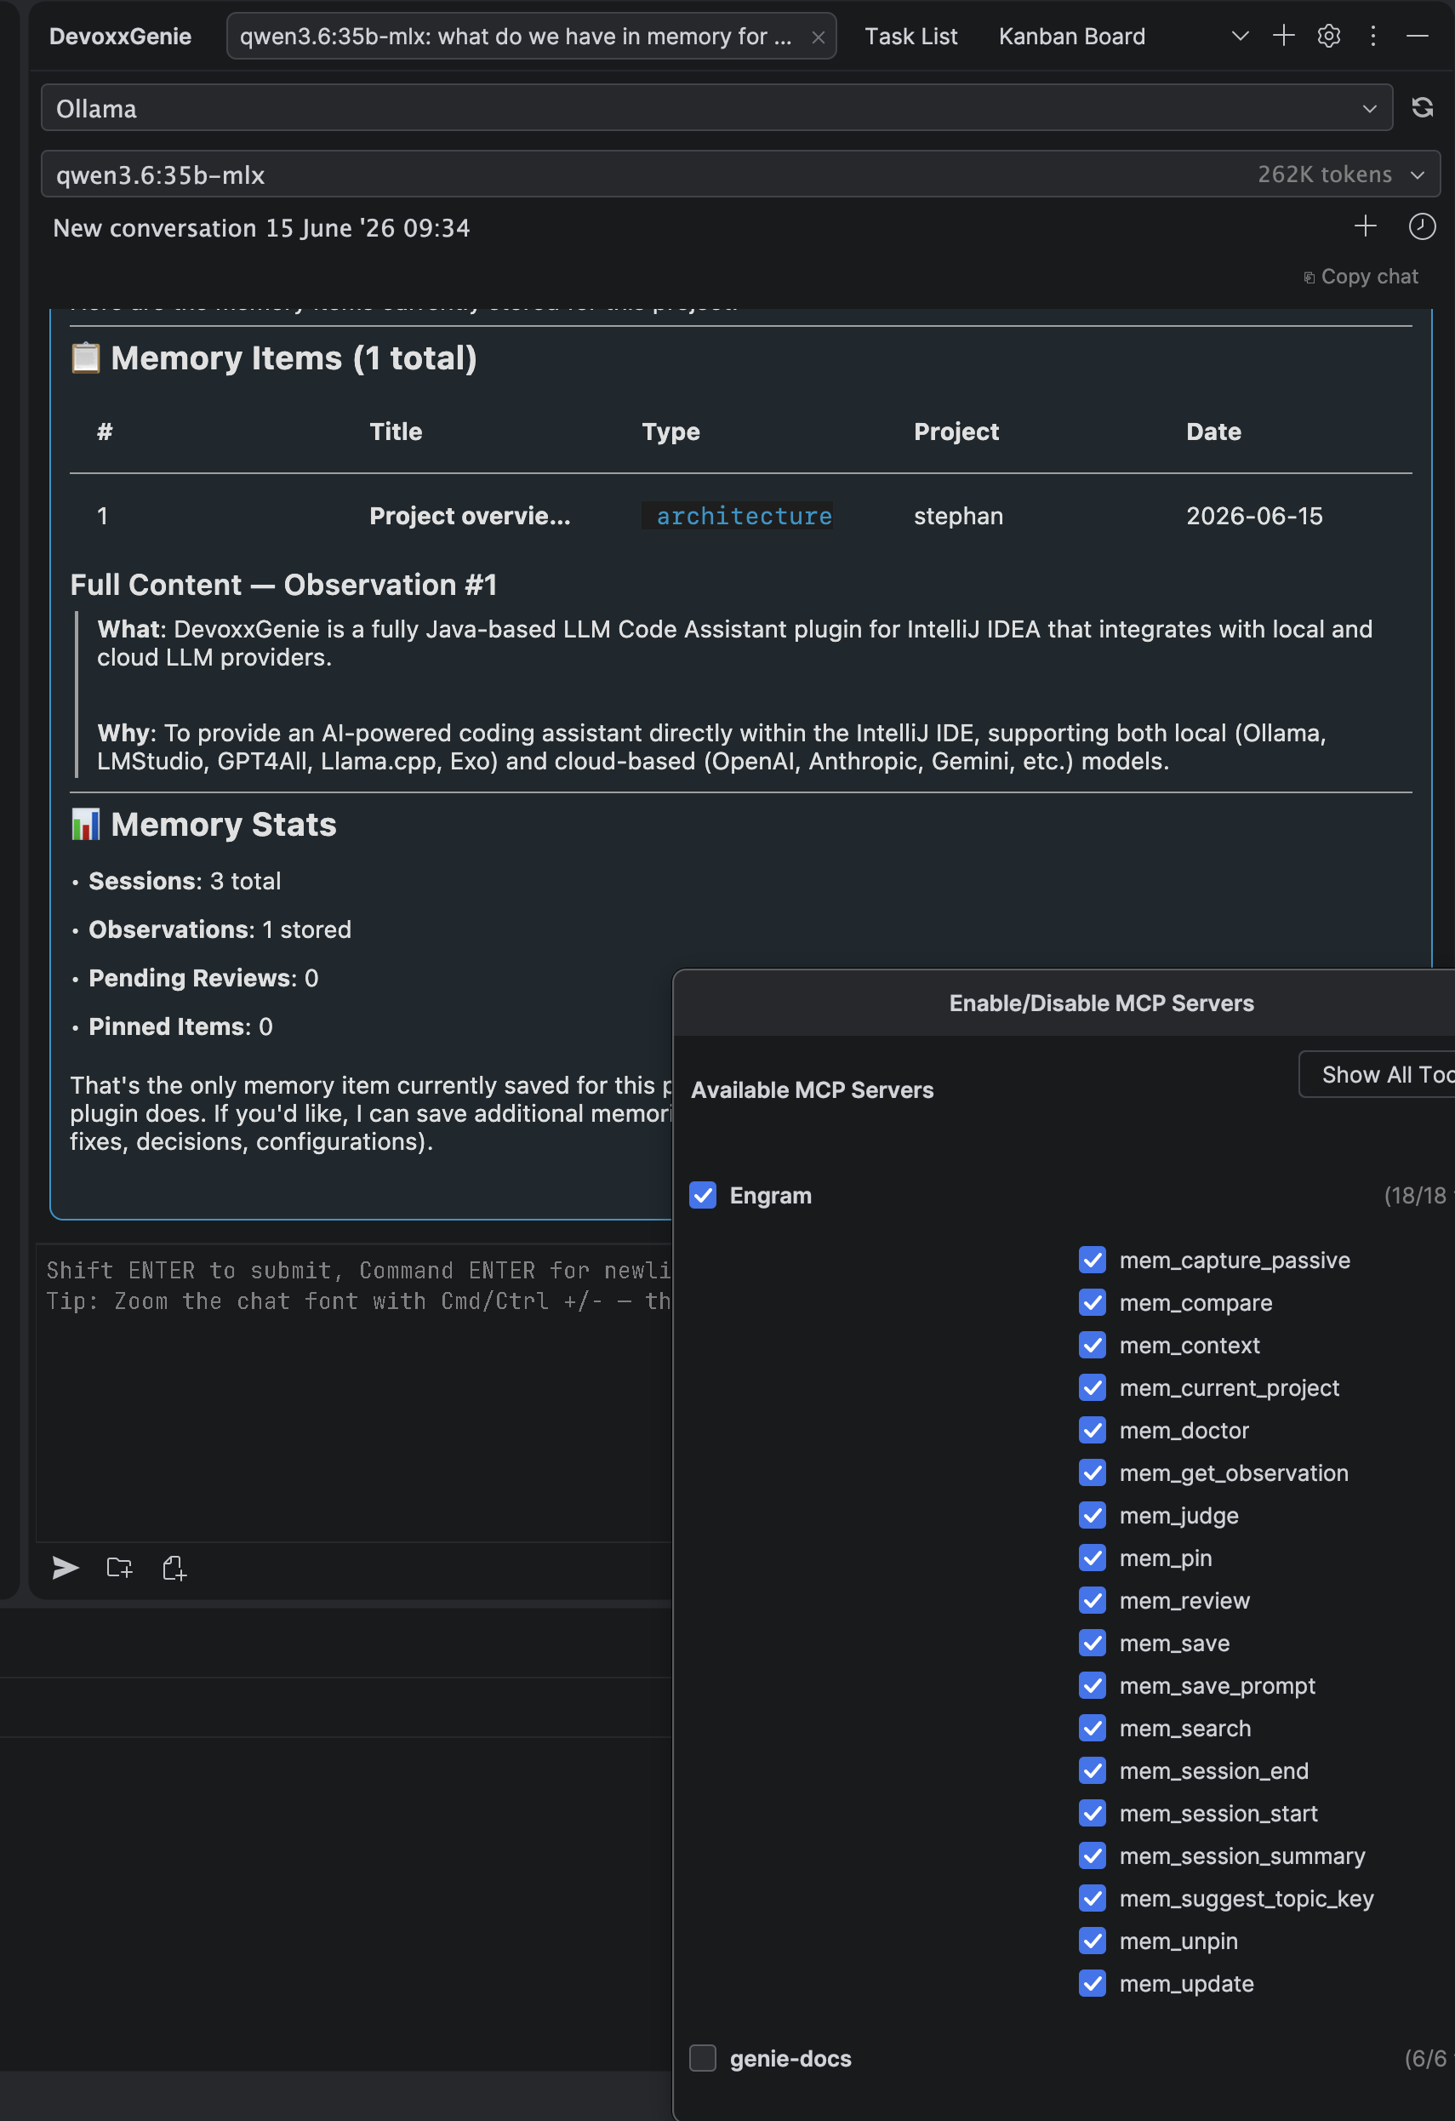Toggle the mem_pin tool checkbox

[x=1092, y=1558]
